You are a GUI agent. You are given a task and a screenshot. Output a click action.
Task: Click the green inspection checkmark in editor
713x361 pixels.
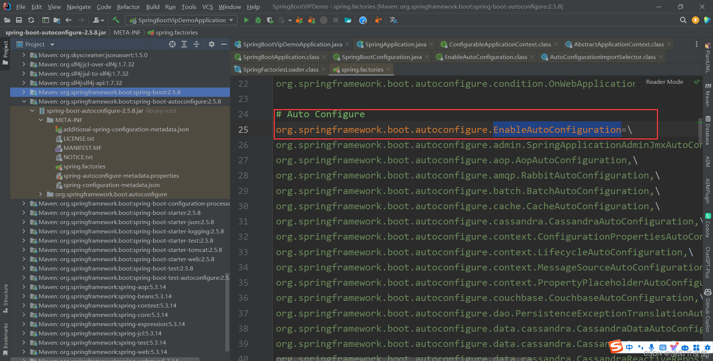[x=697, y=82]
